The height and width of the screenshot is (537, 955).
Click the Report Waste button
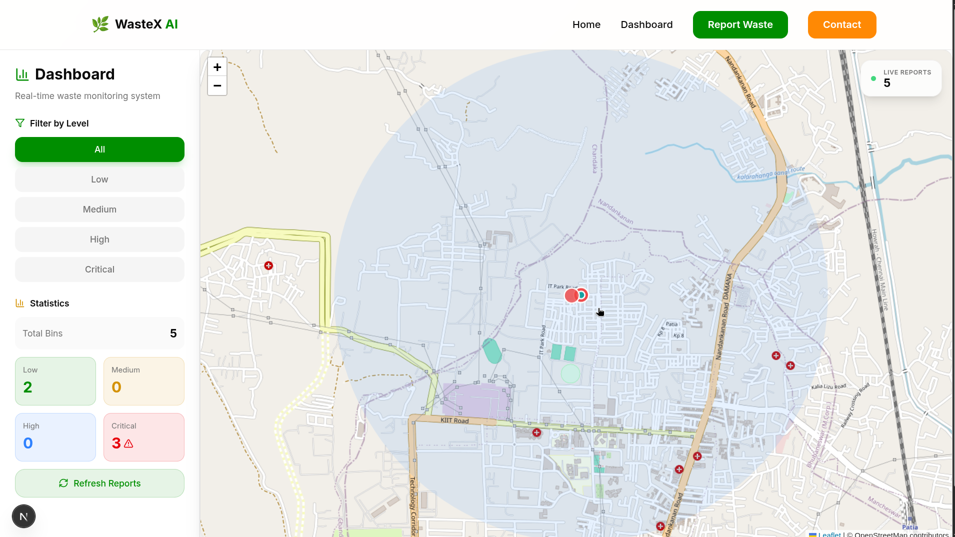(740, 24)
